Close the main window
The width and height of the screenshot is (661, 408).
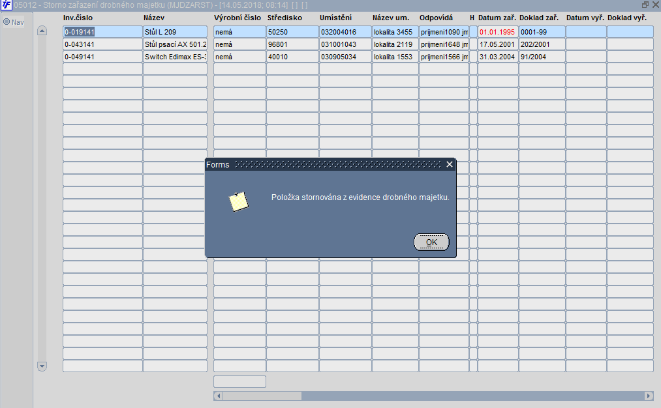655,5
